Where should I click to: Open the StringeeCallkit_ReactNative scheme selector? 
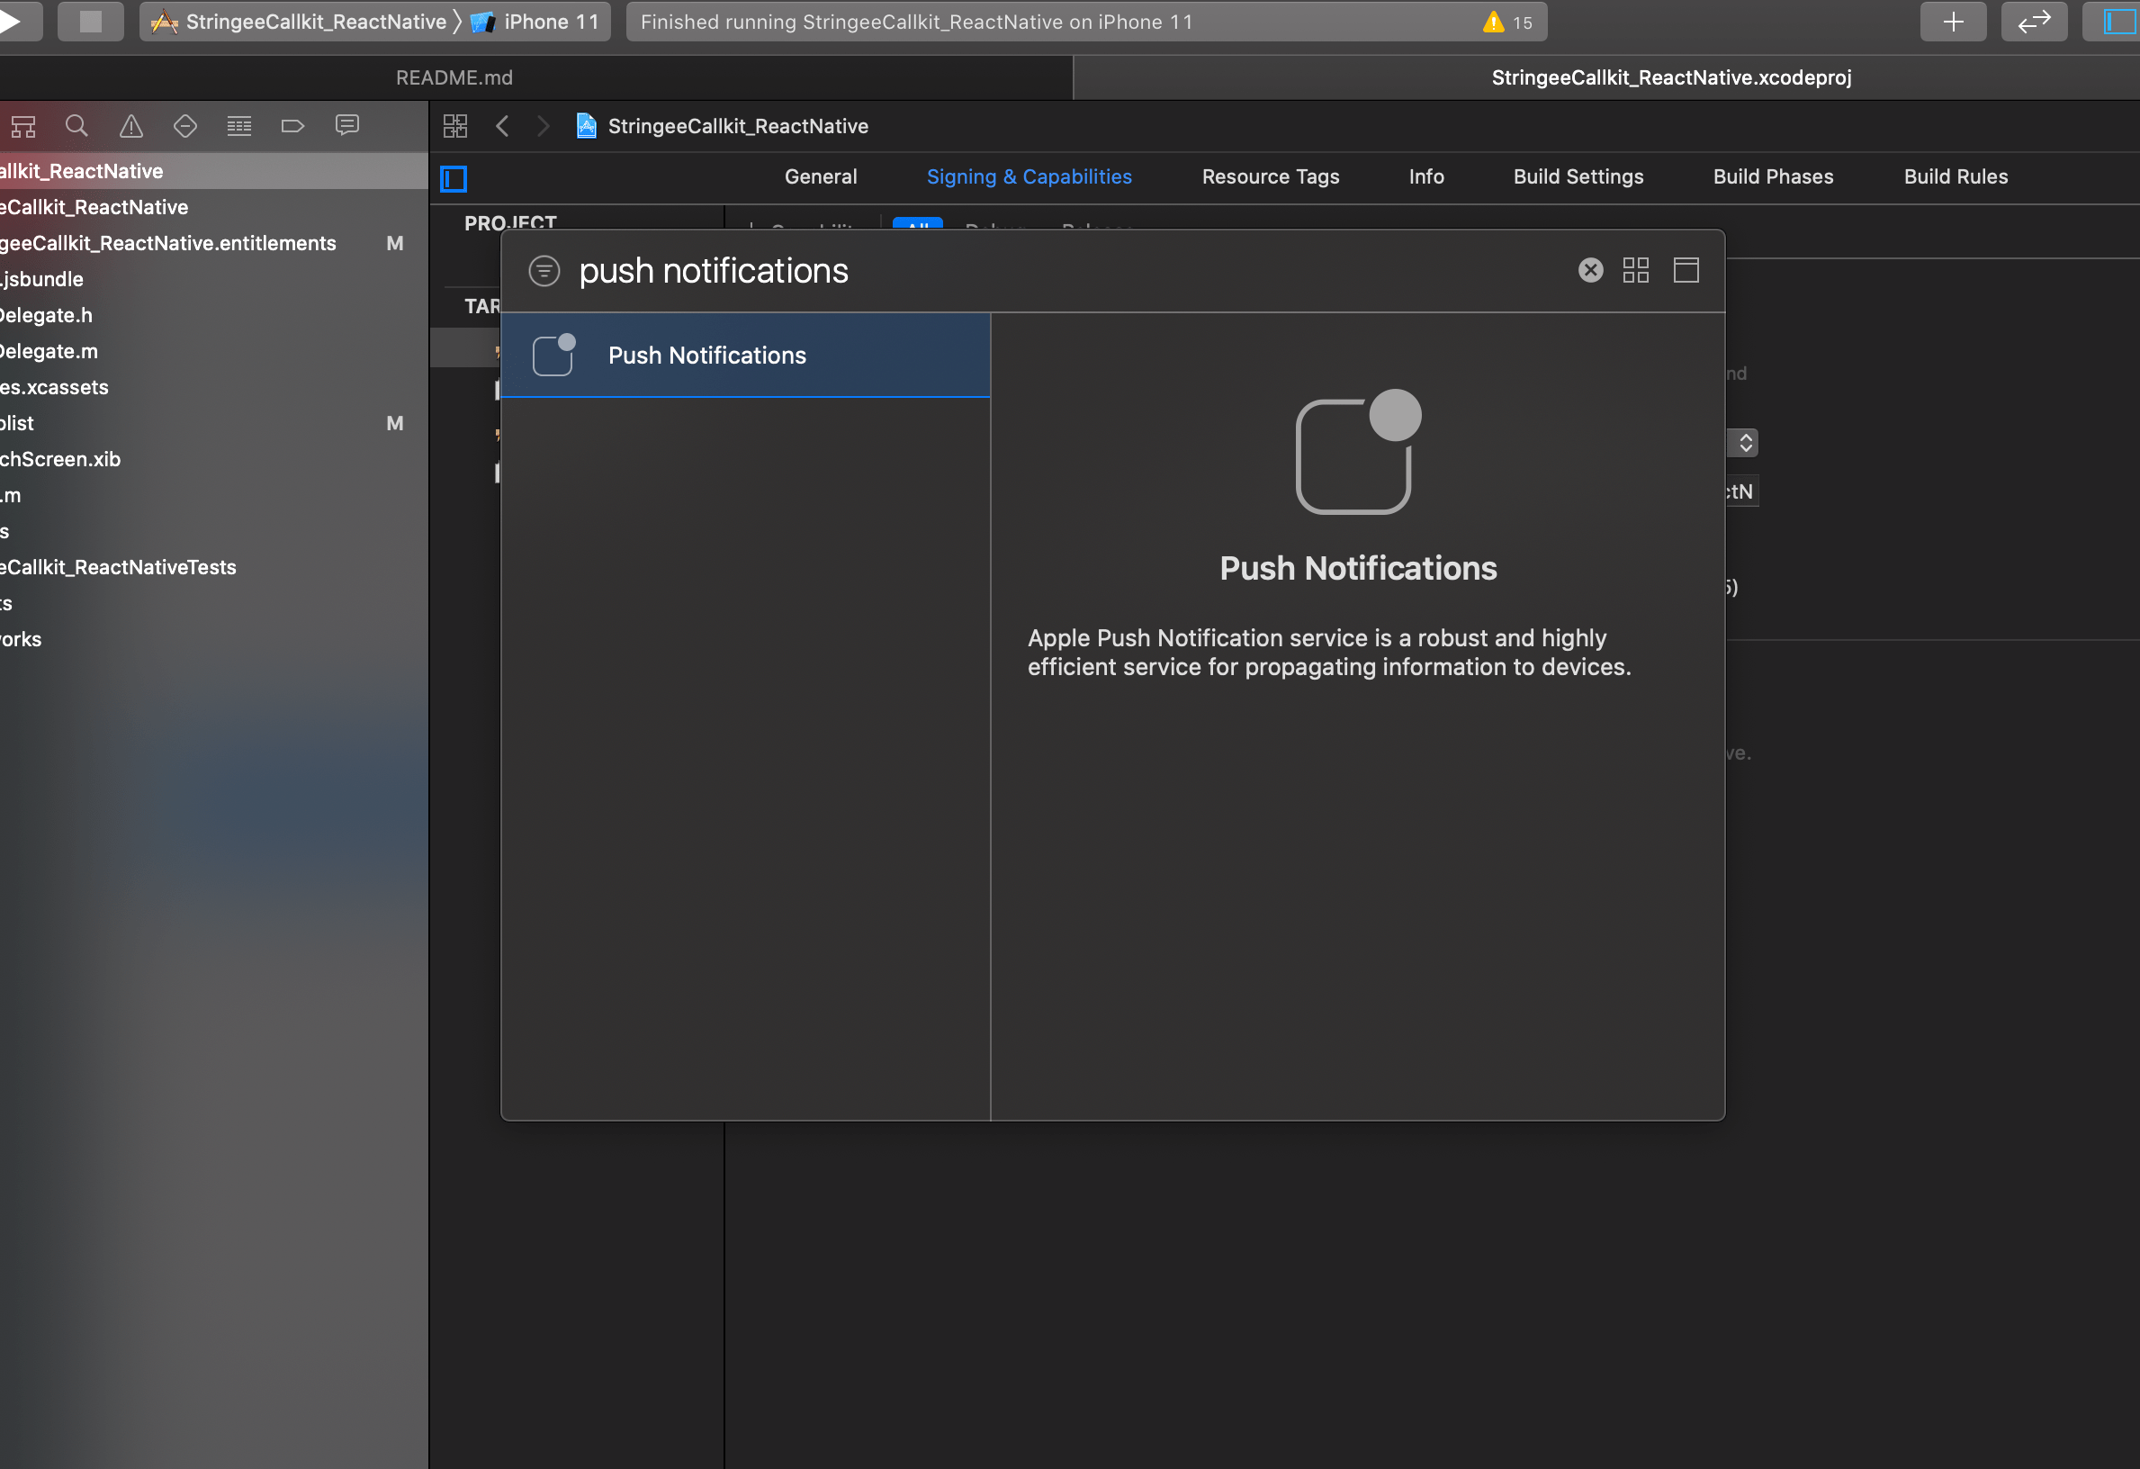click(300, 22)
